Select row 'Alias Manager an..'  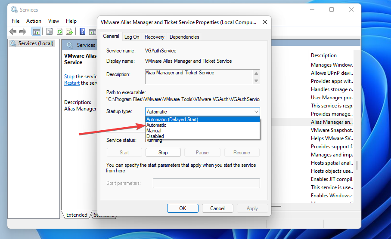coord(332,122)
